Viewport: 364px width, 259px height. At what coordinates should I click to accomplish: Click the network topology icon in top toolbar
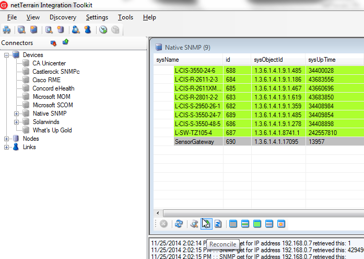(x=7, y=30)
